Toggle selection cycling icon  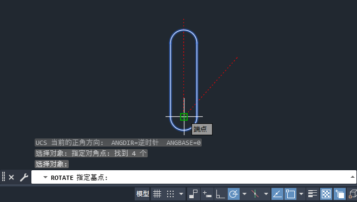[x=340, y=194]
